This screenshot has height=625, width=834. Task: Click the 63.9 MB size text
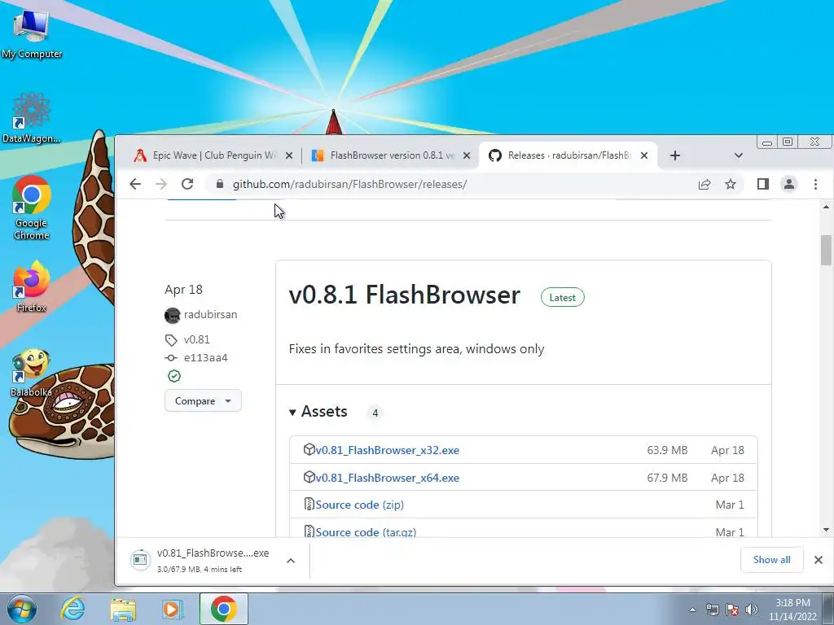pos(667,450)
